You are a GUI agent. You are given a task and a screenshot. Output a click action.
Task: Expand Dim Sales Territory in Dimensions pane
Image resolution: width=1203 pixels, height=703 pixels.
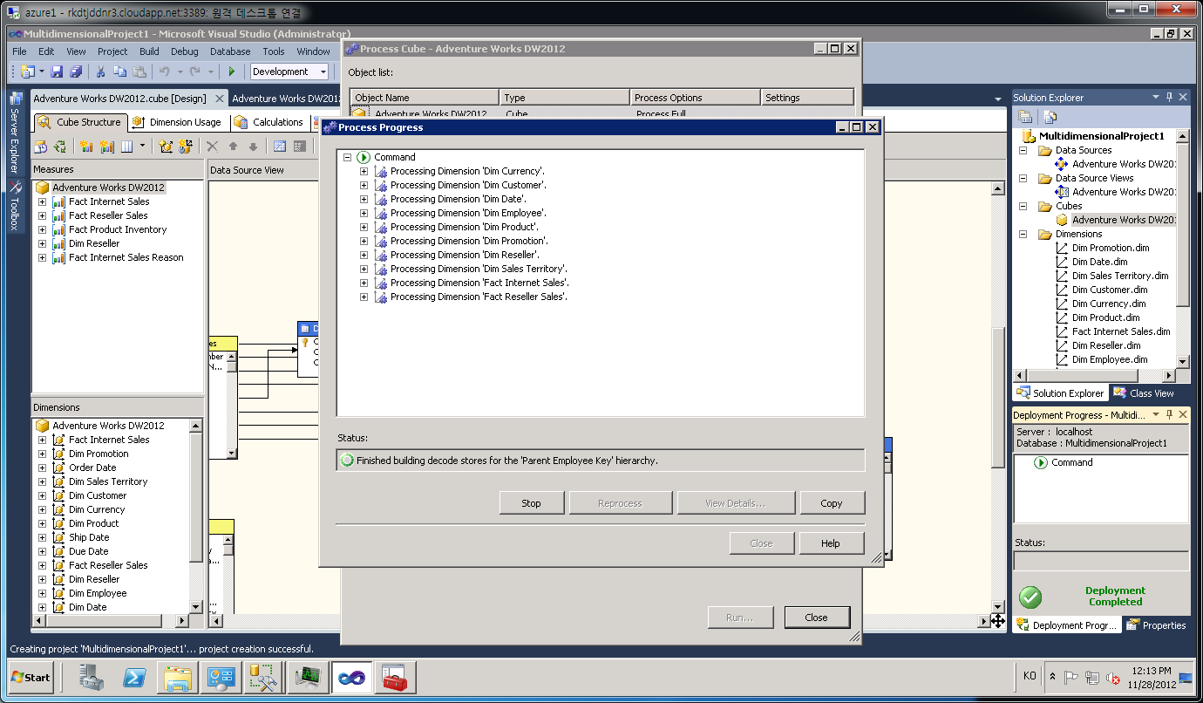point(42,481)
